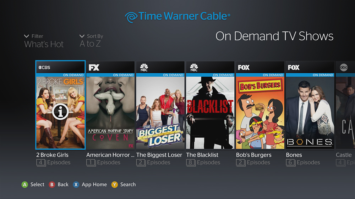Click the green A Select button icon

(x=25, y=184)
